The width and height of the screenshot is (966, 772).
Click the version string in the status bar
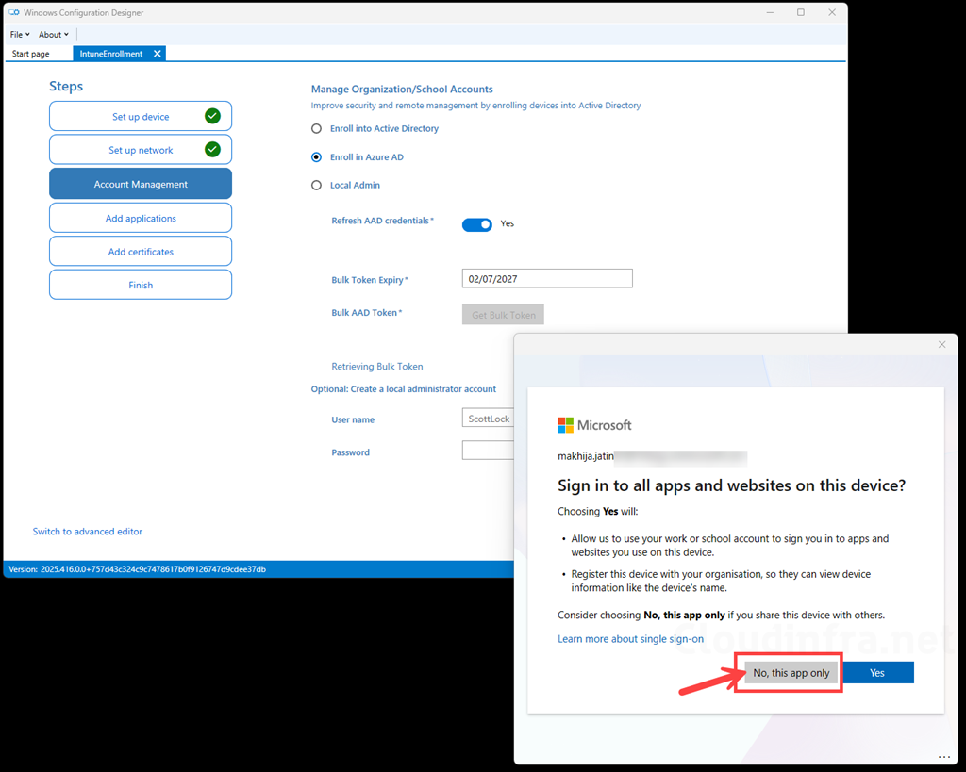pos(138,569)
